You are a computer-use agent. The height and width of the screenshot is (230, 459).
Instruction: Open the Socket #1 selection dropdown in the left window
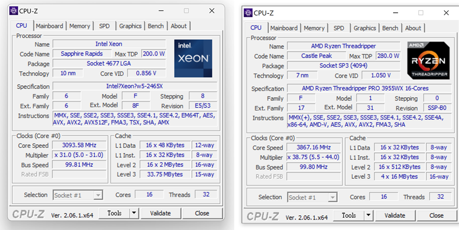(x=78, y=195)
